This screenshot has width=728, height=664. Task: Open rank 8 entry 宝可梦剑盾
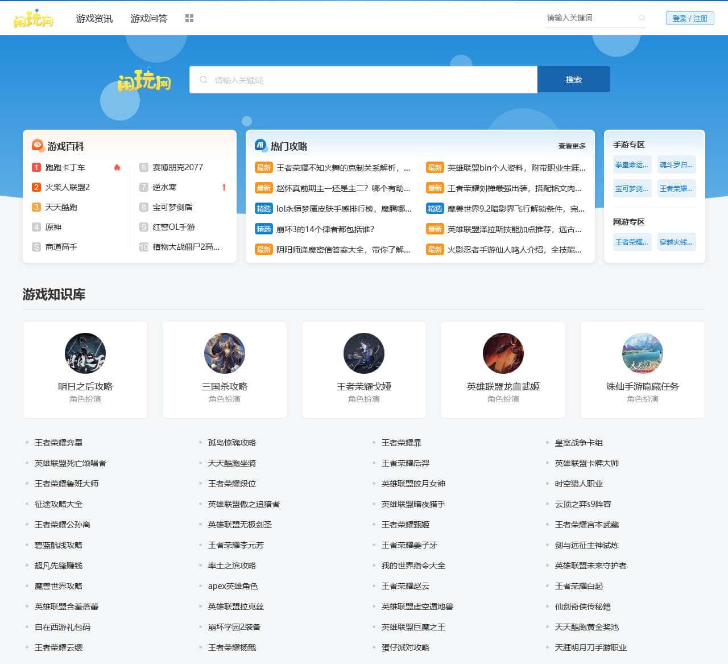173,207
